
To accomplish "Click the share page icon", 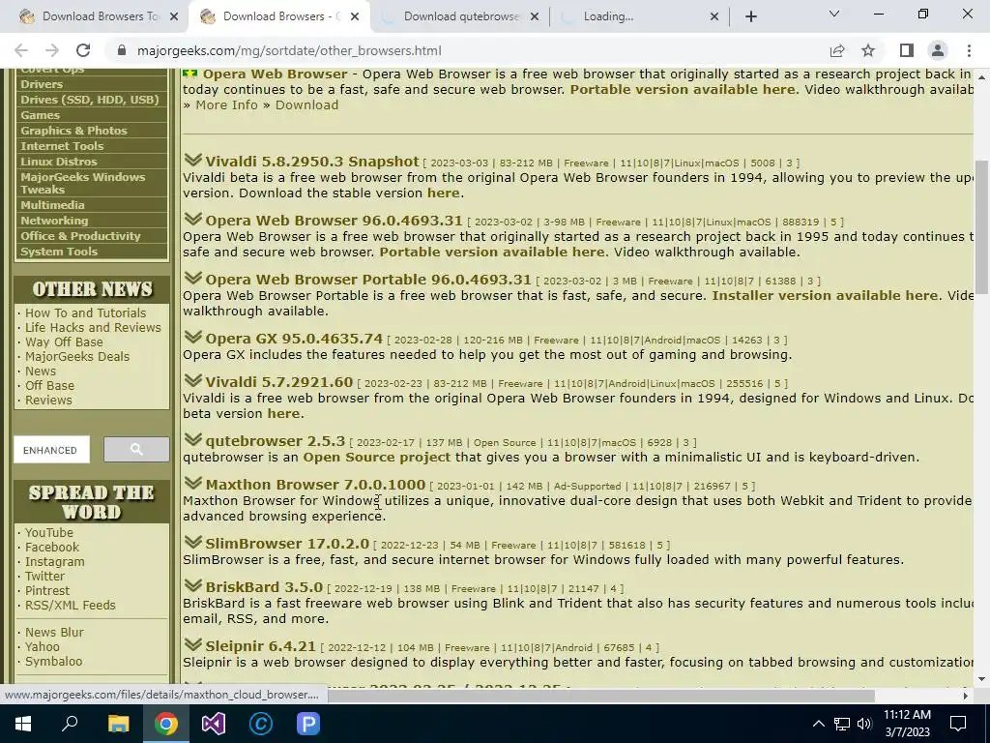I will pos(837,50).
